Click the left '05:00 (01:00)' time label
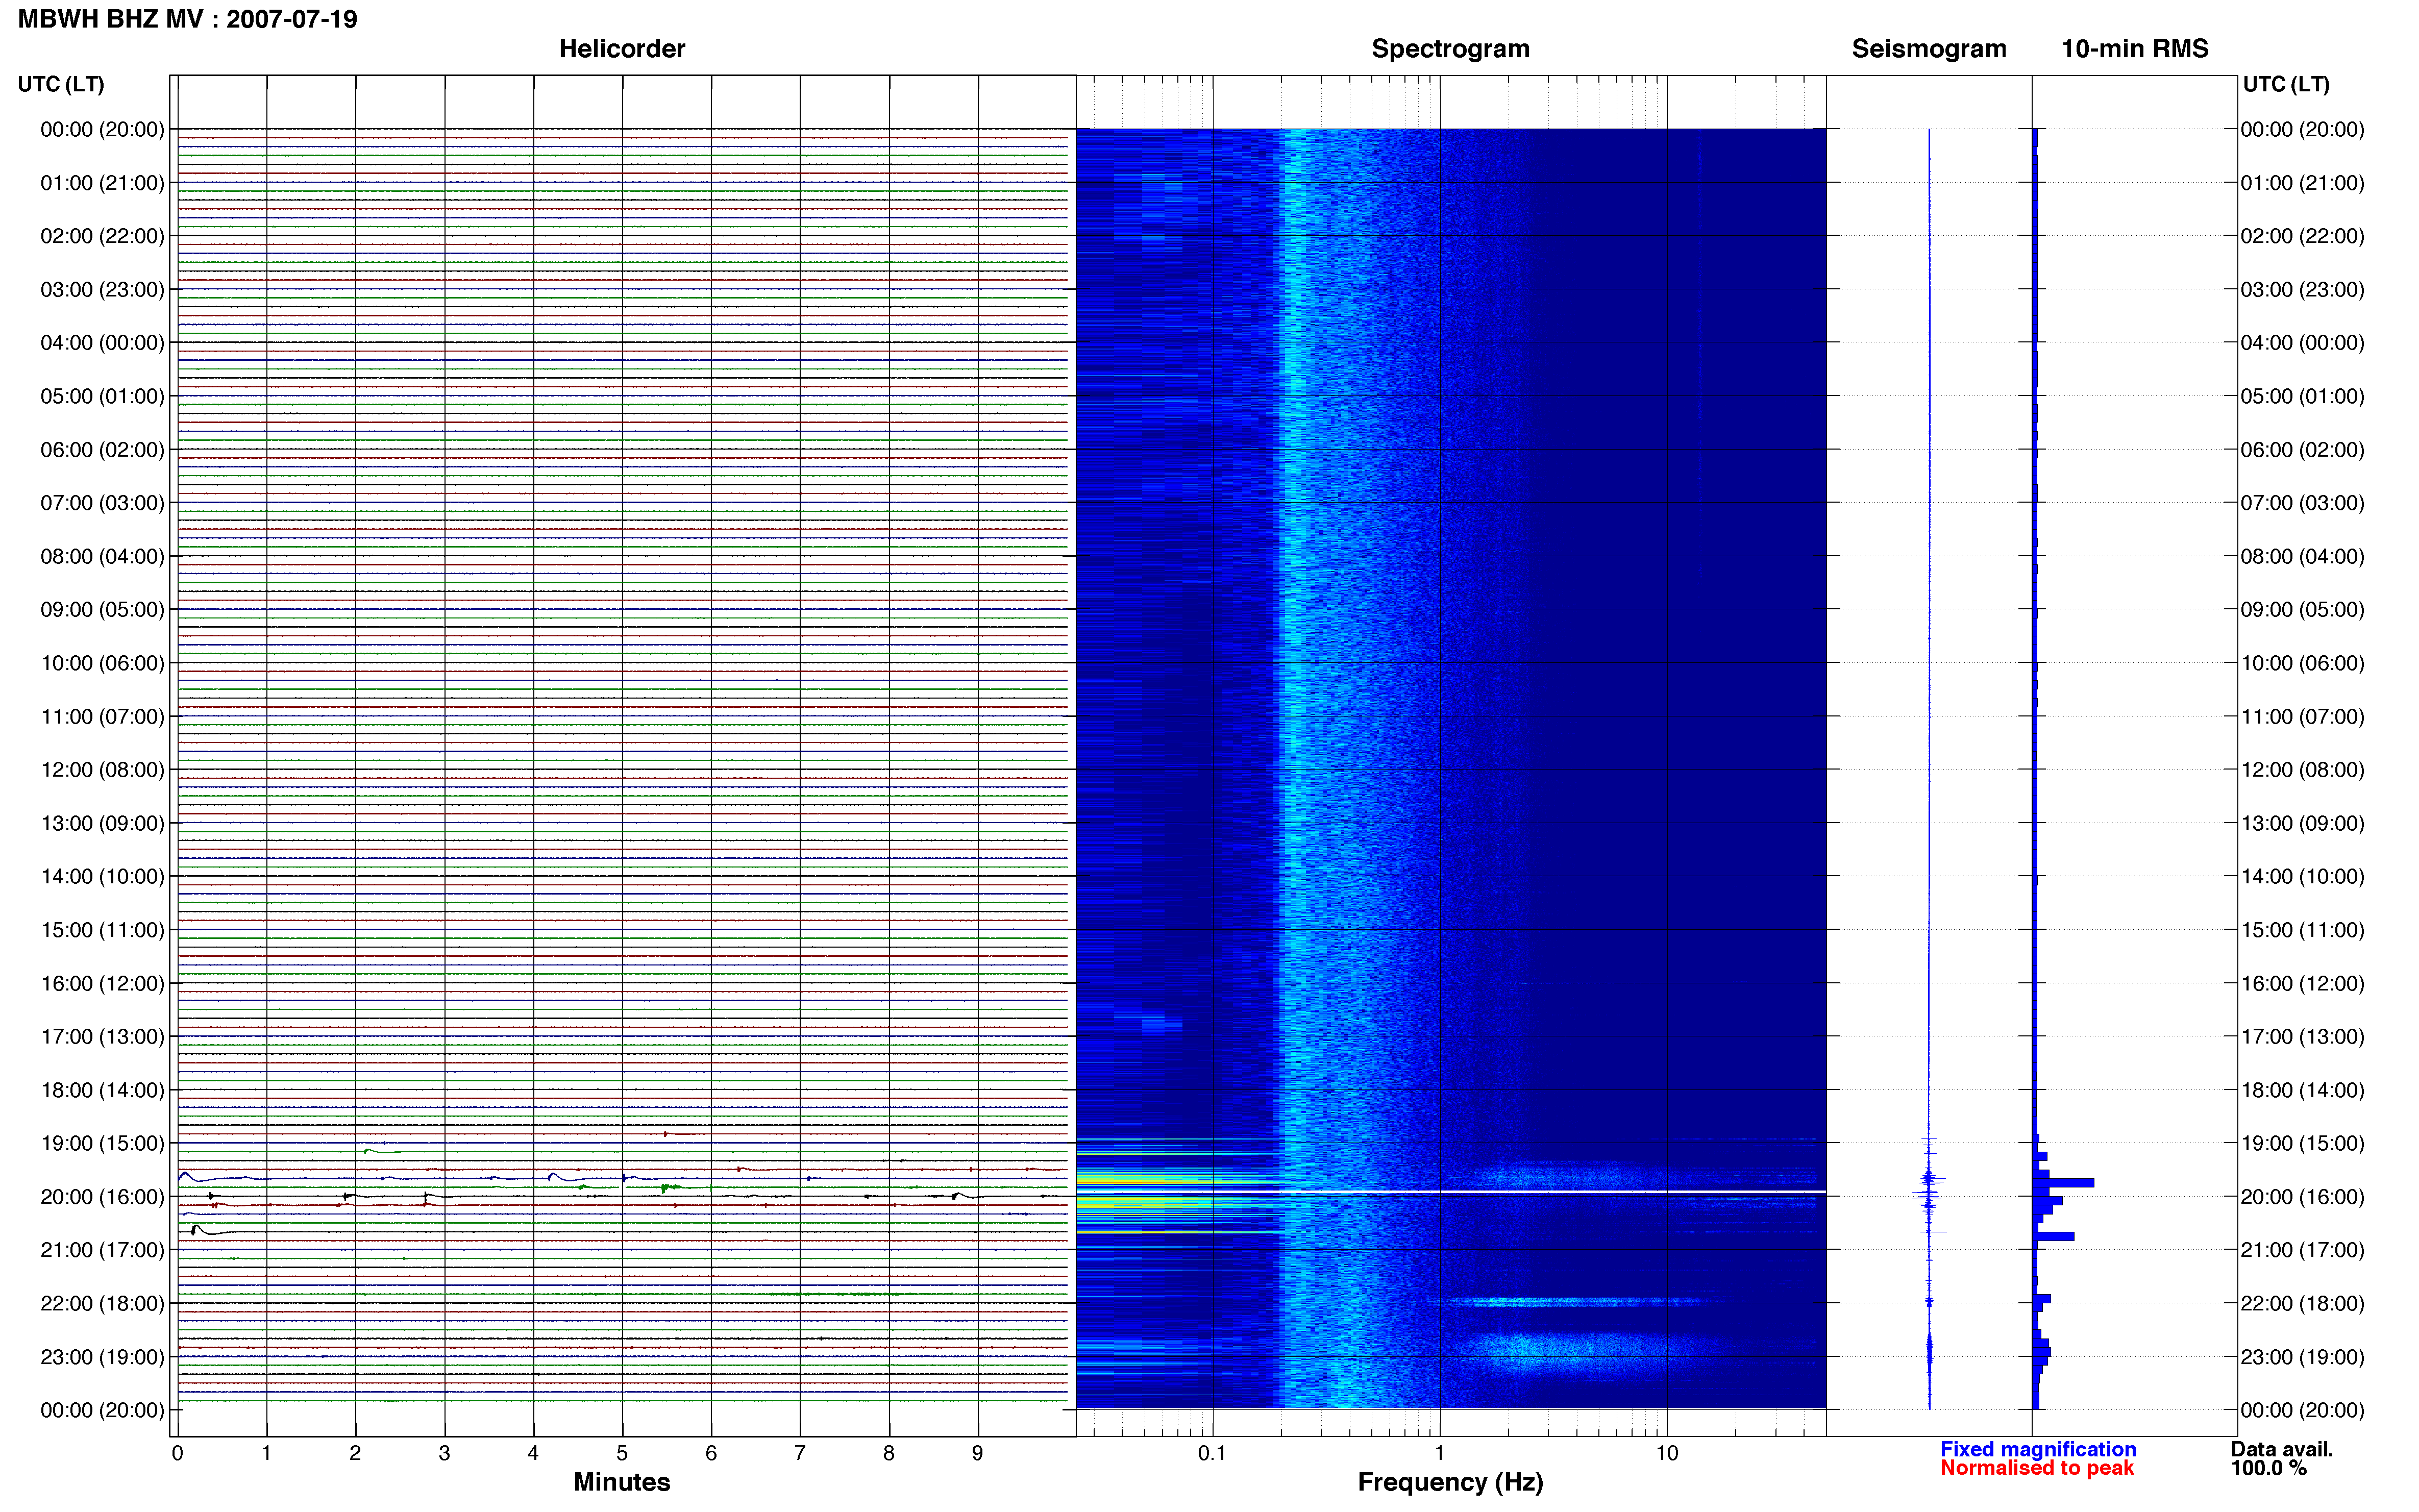The width and height of the screenshot is (2419, 1512). pyautogui.click(x=102, y=396)
